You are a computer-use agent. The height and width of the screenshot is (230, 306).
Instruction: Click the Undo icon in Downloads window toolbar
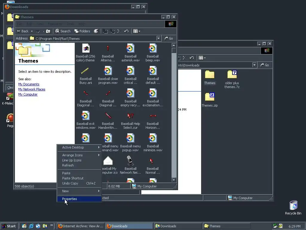[192, 58]
